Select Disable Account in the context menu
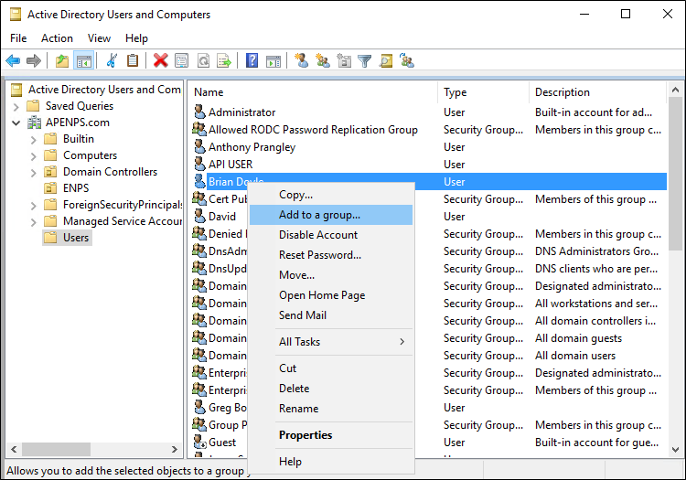 click(x=331, y=235)
